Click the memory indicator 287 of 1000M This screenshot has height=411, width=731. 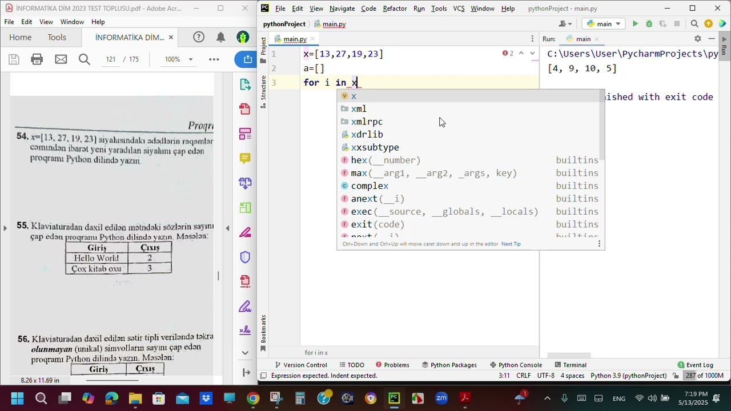704,376
